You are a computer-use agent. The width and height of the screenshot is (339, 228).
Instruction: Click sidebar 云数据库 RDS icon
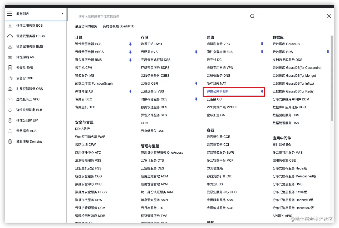pos(10,131)
